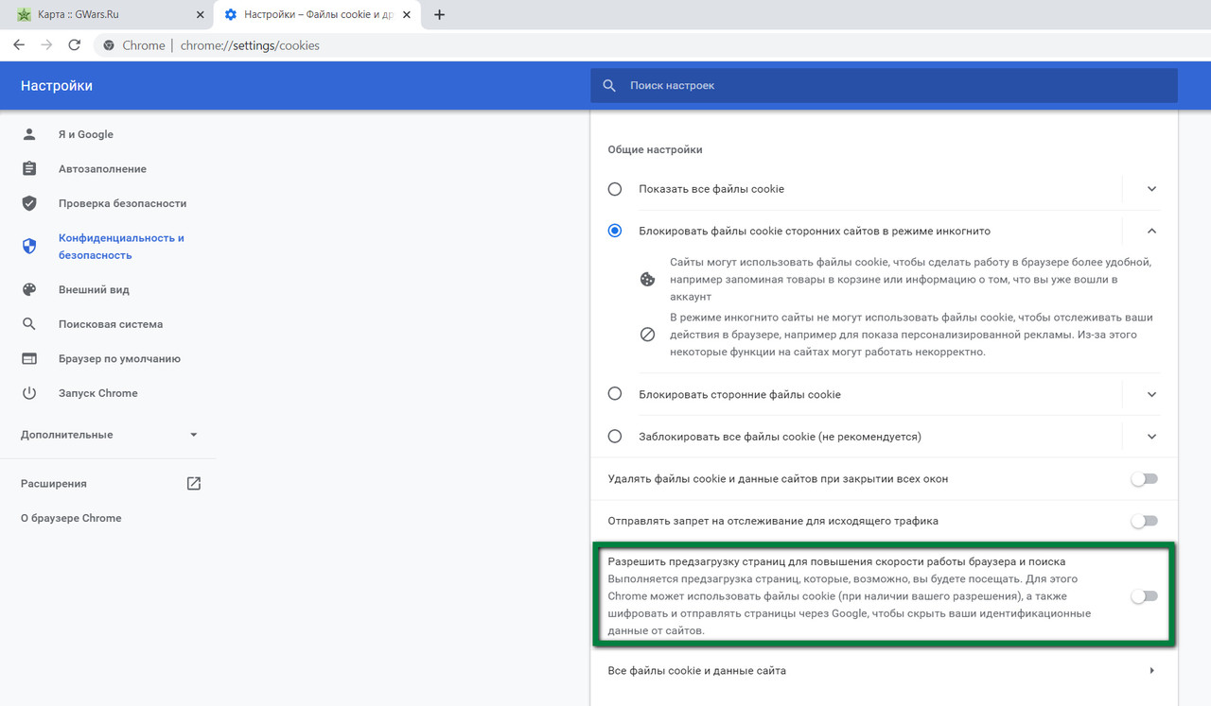
Task: Open Запуск Chrome settings section
Action: 98,393
